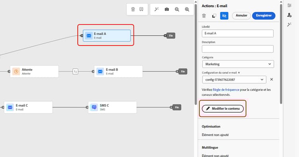Click the canvas layout grid icon
This screenshot has width=299, height=157.
pos(141,9)
